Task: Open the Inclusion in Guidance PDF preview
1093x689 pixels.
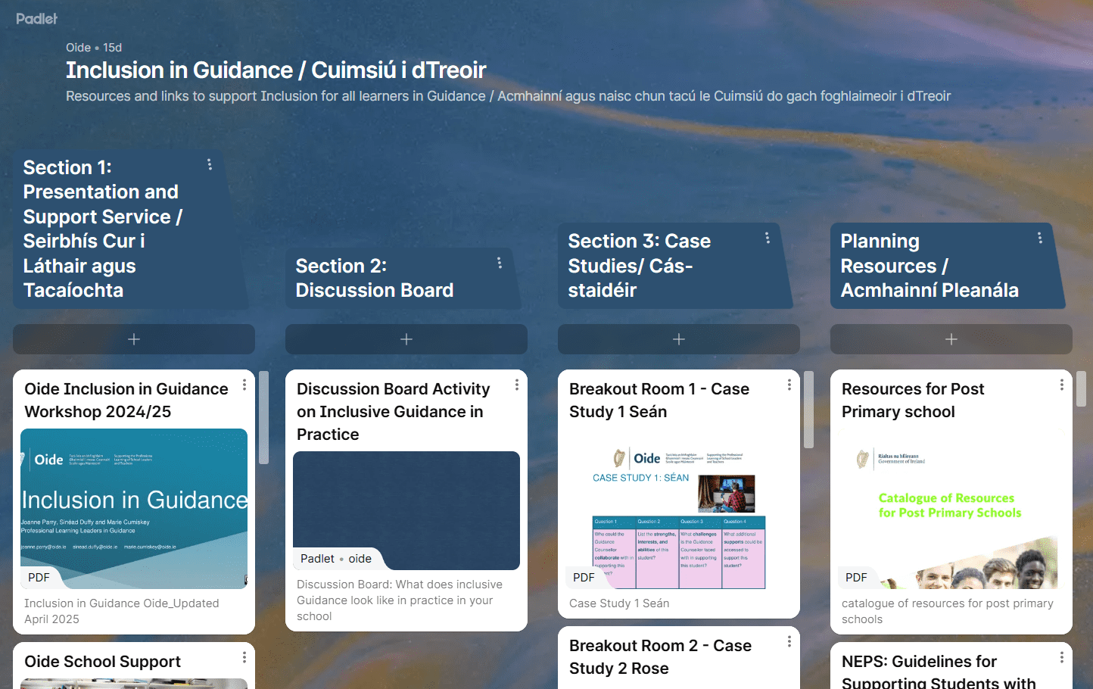Action: point(133,509)
